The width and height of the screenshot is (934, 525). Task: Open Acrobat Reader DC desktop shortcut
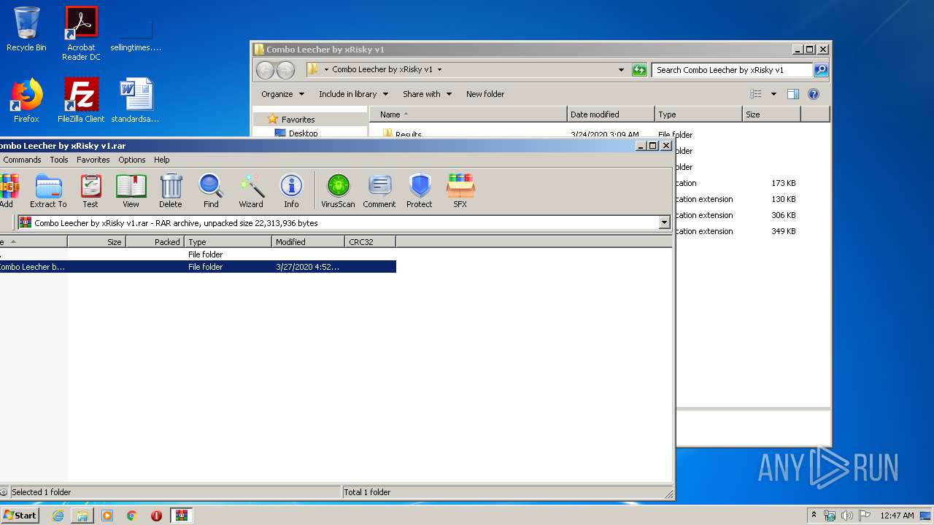pyautogui.click(x=81, y=34)
